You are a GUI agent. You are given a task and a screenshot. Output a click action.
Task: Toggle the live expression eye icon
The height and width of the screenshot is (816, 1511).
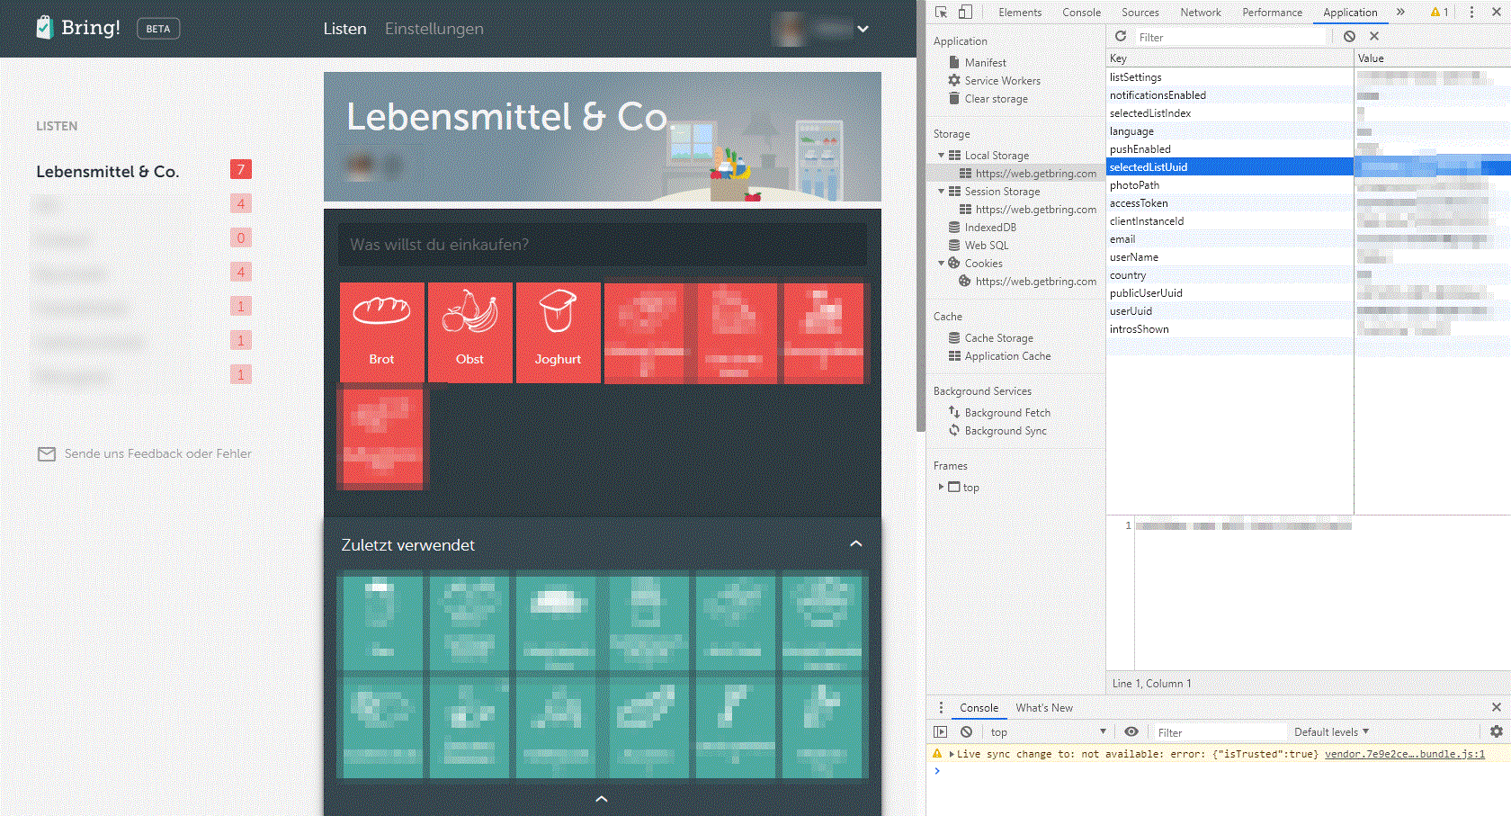point(1131,732)
